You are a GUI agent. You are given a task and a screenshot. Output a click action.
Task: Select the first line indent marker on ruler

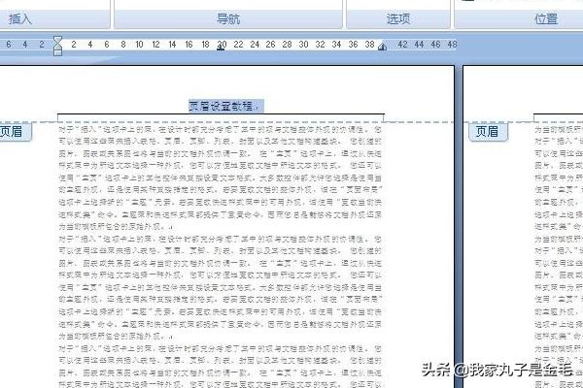pyautogui.click(x=57, y=39)
